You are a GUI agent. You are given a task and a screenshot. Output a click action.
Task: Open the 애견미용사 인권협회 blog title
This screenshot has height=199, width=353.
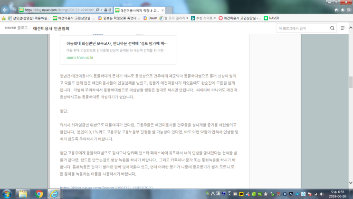pos(51,29)
